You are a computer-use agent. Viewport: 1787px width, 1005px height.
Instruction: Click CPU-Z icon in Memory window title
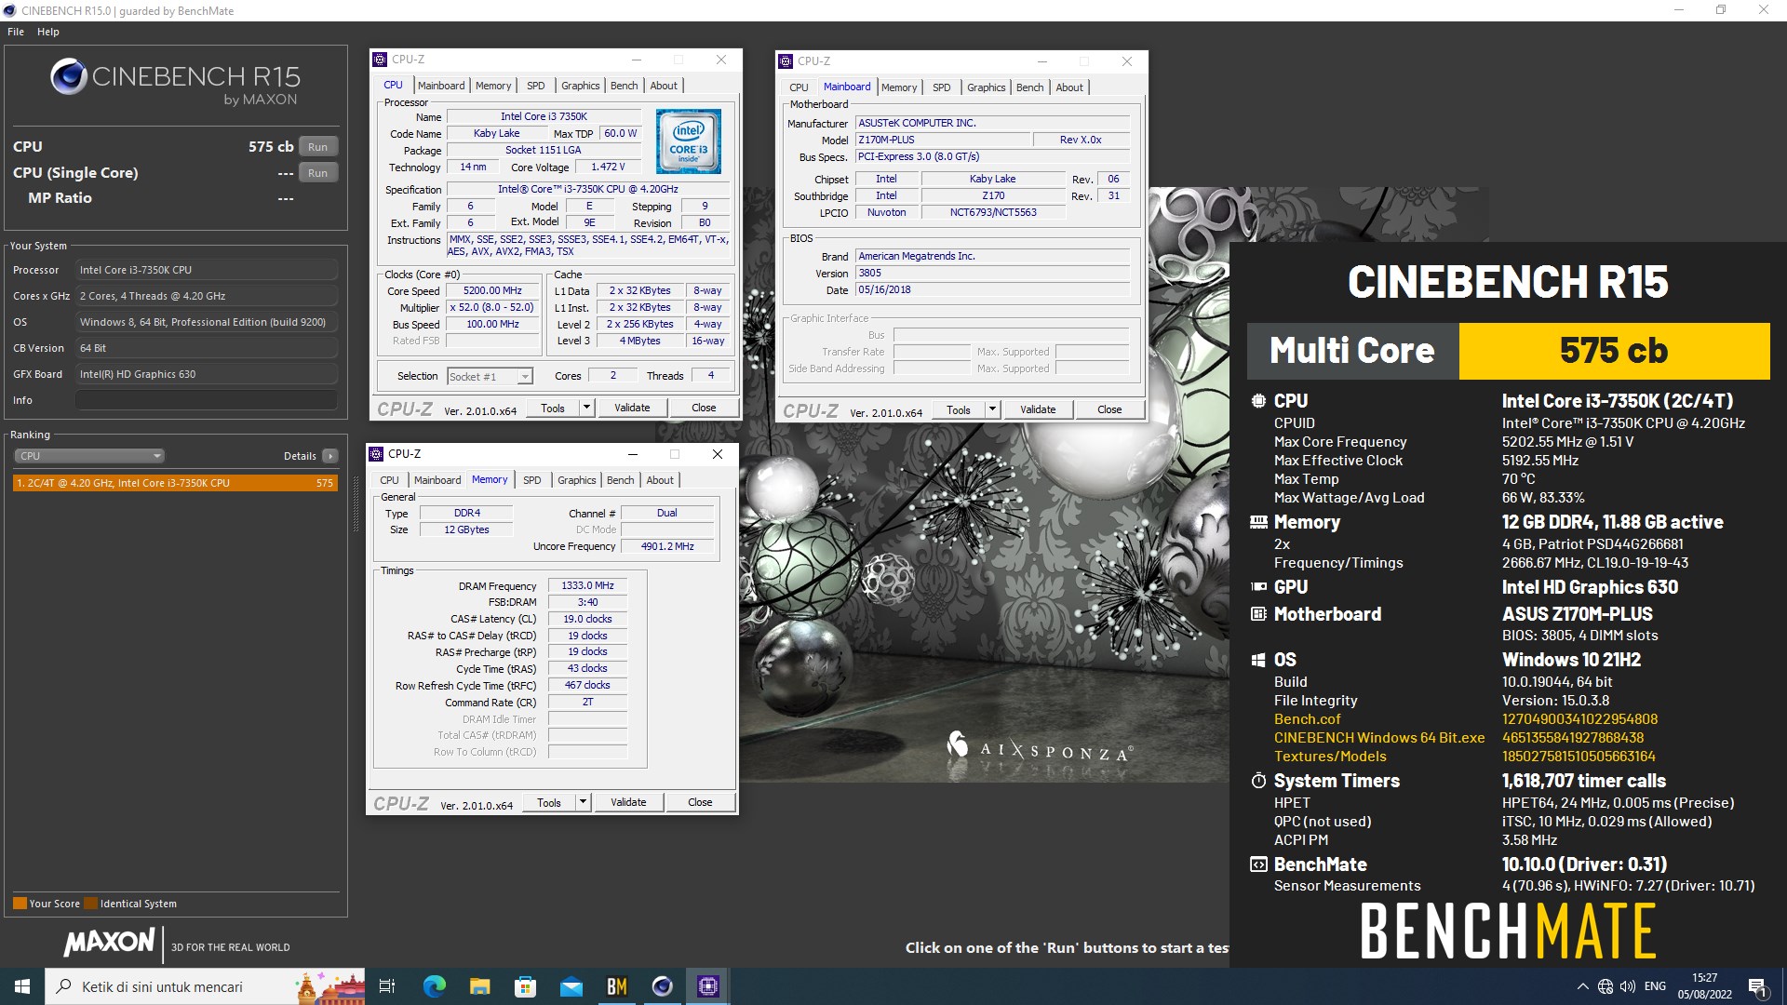376,454
